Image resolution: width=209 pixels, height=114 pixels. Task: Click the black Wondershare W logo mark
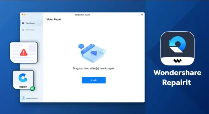177,61
